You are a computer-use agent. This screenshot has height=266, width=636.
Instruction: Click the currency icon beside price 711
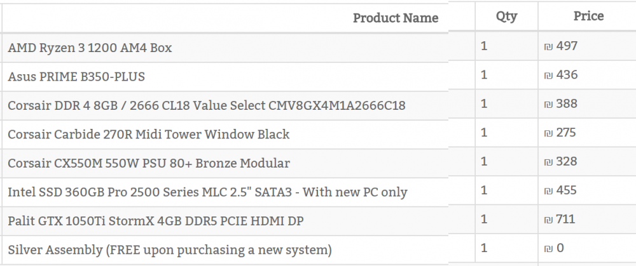point(548,220)
